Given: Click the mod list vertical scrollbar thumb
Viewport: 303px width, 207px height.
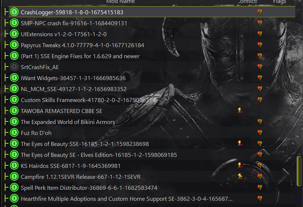Looking at the screenshot, I should [x=299, y=171].
